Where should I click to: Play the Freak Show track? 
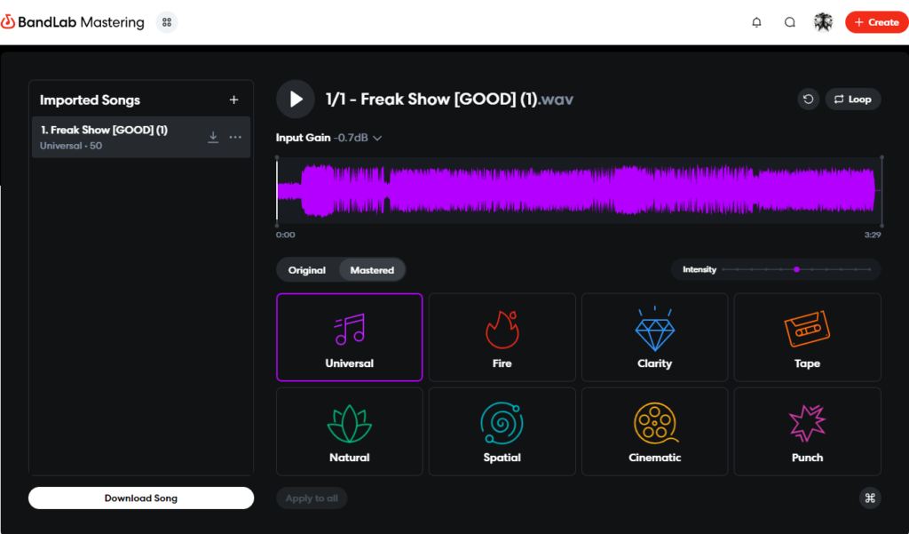[x=296, y=100]
